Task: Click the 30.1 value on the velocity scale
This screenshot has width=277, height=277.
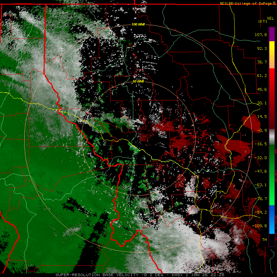Action: tap(262, 103)
